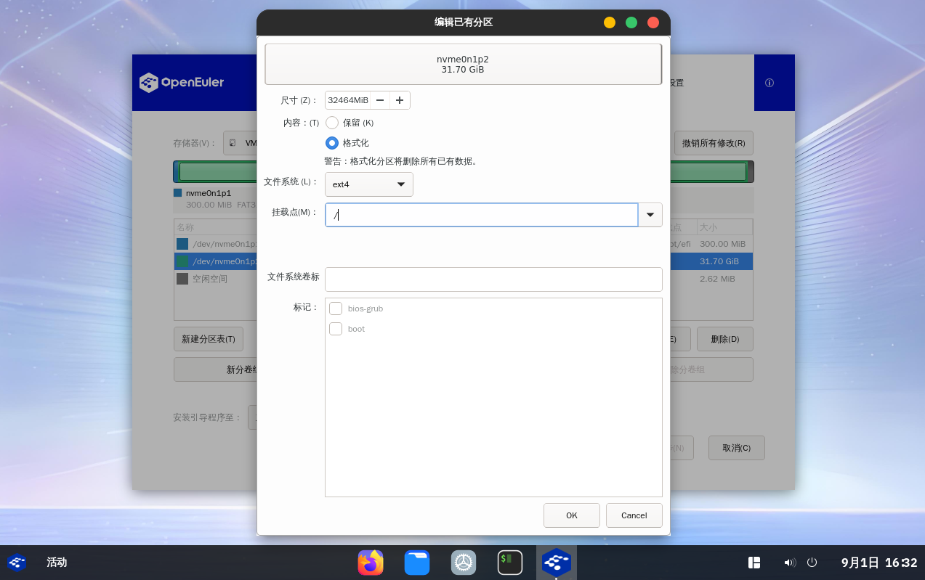This screenshot has height=580, width=925.
Task: Launch Terminal from the taskbar
Action: (x=510, y=563)
